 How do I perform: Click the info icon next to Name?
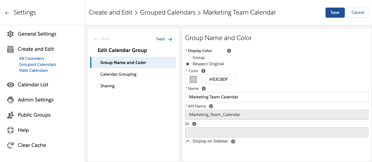(204, 89)
